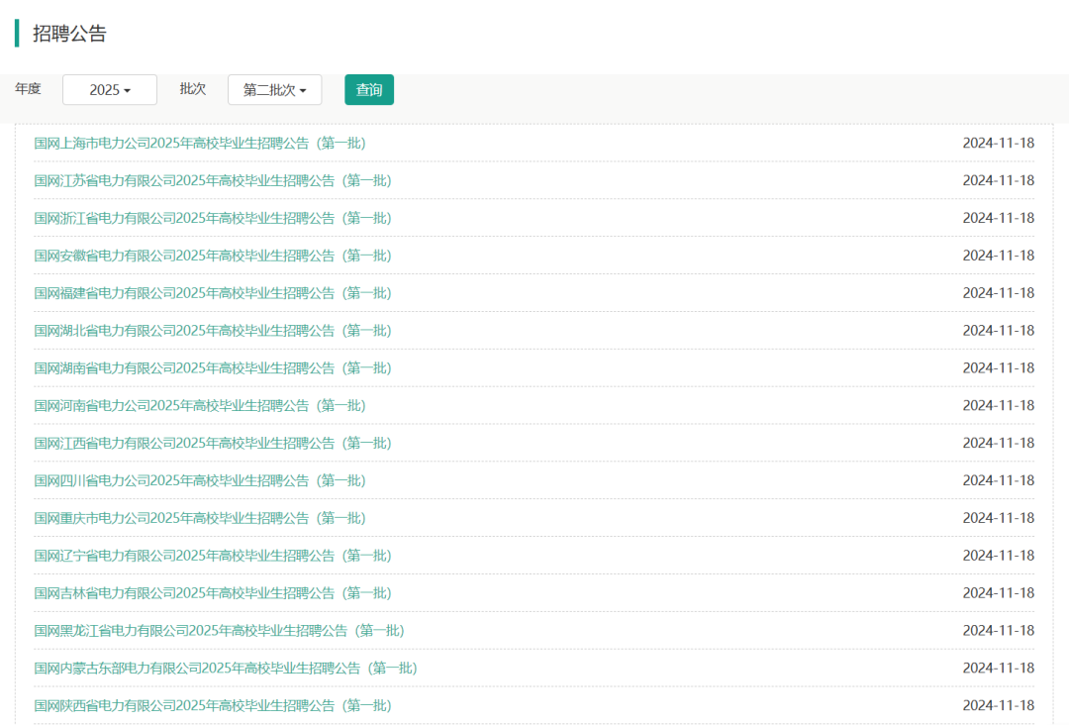Screen dimensions: 1069x725
Task: Open 国网浙江省电力有限公司 recruitment announcement
Action: [213, 218]
